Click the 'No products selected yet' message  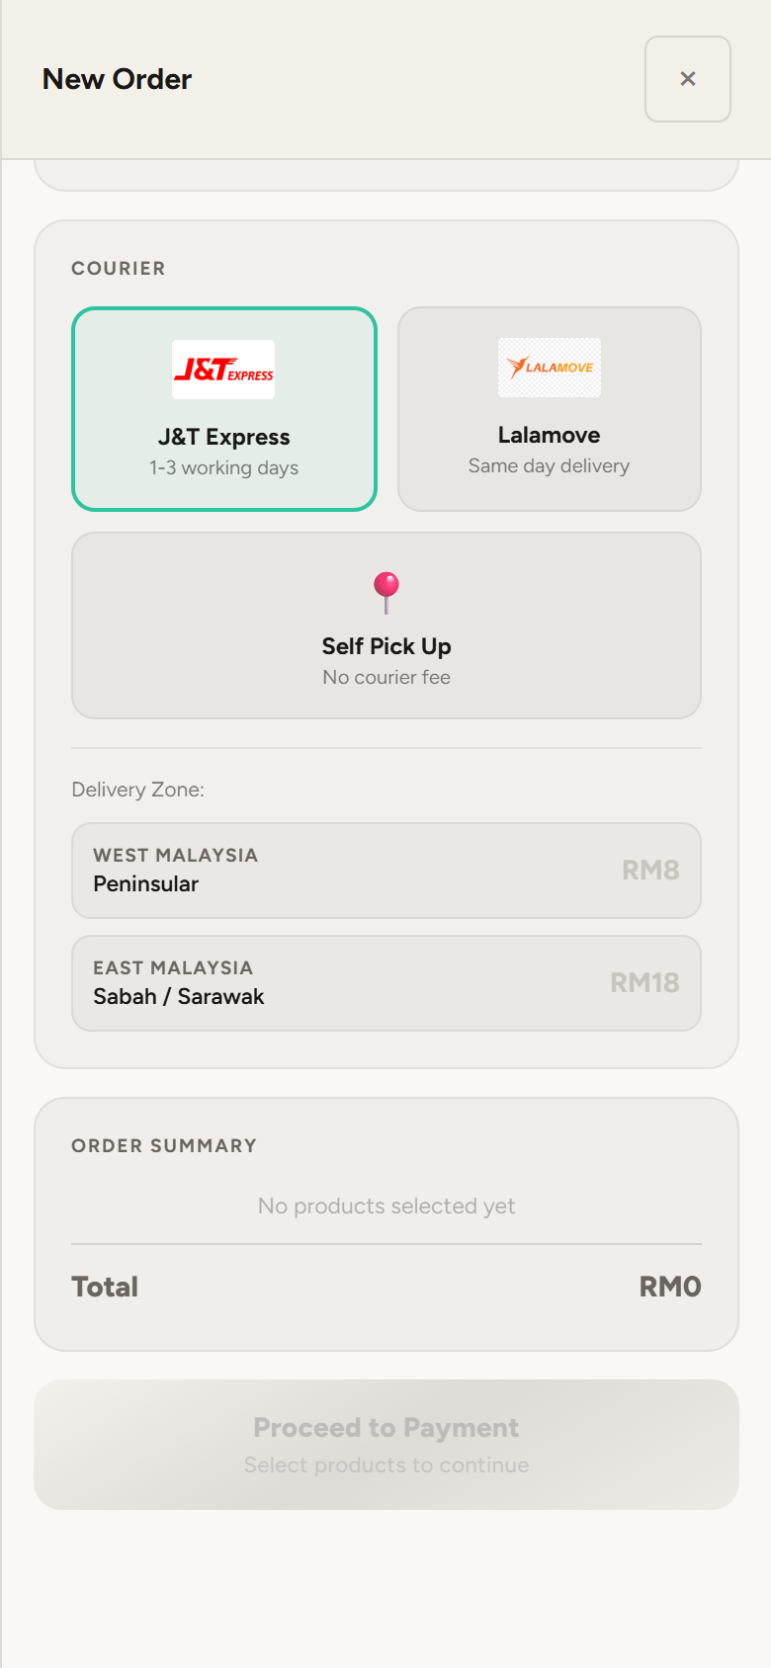coord(386,1206)
